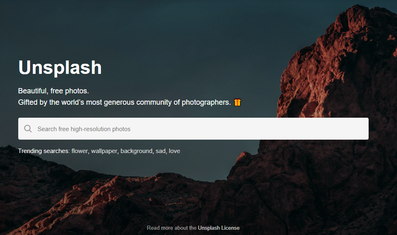Click the gift emoji after 'photographers.'
The height and width of the screenshot is (235, 397).
(x=237, y=102)
